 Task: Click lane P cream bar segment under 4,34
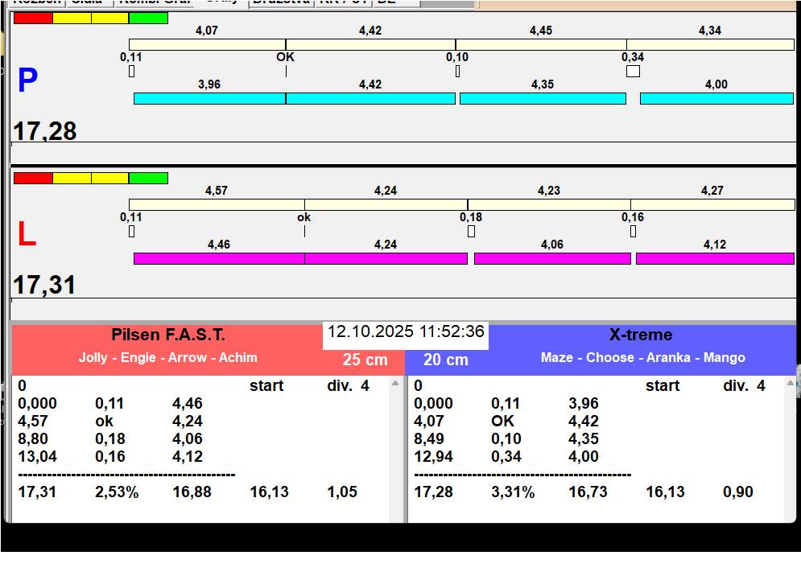tap(711, 44)
